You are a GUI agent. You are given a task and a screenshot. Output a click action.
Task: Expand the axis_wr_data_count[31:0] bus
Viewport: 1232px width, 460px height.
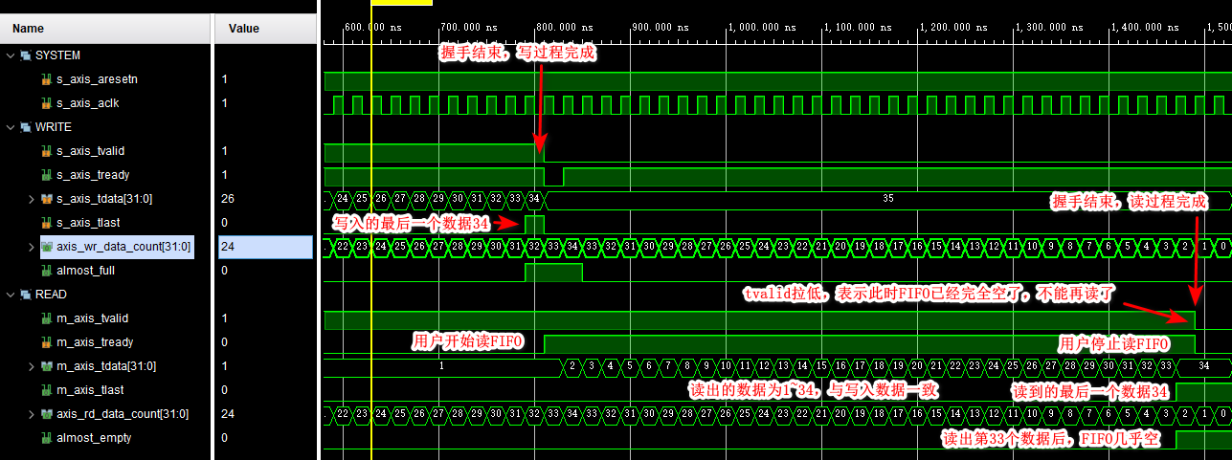coord(31,247)
